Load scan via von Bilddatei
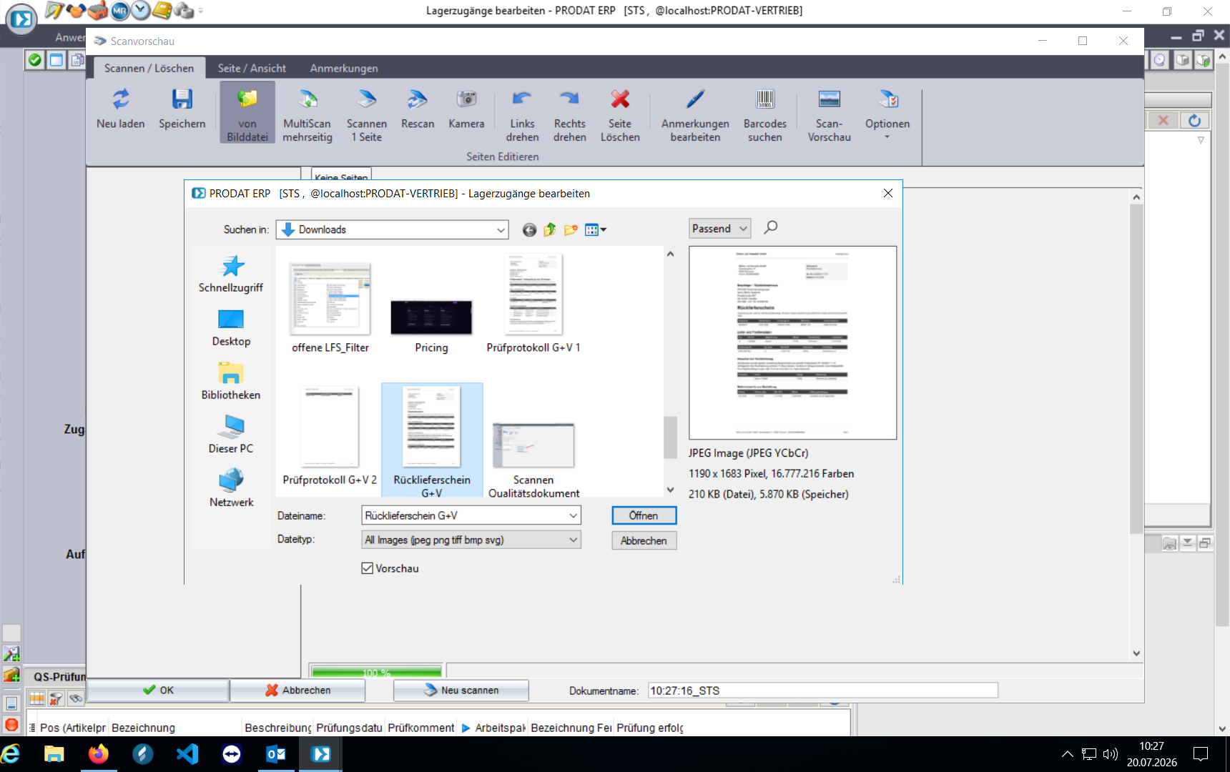The height and width of the screenshot is (772, 1230). (247, 112)
